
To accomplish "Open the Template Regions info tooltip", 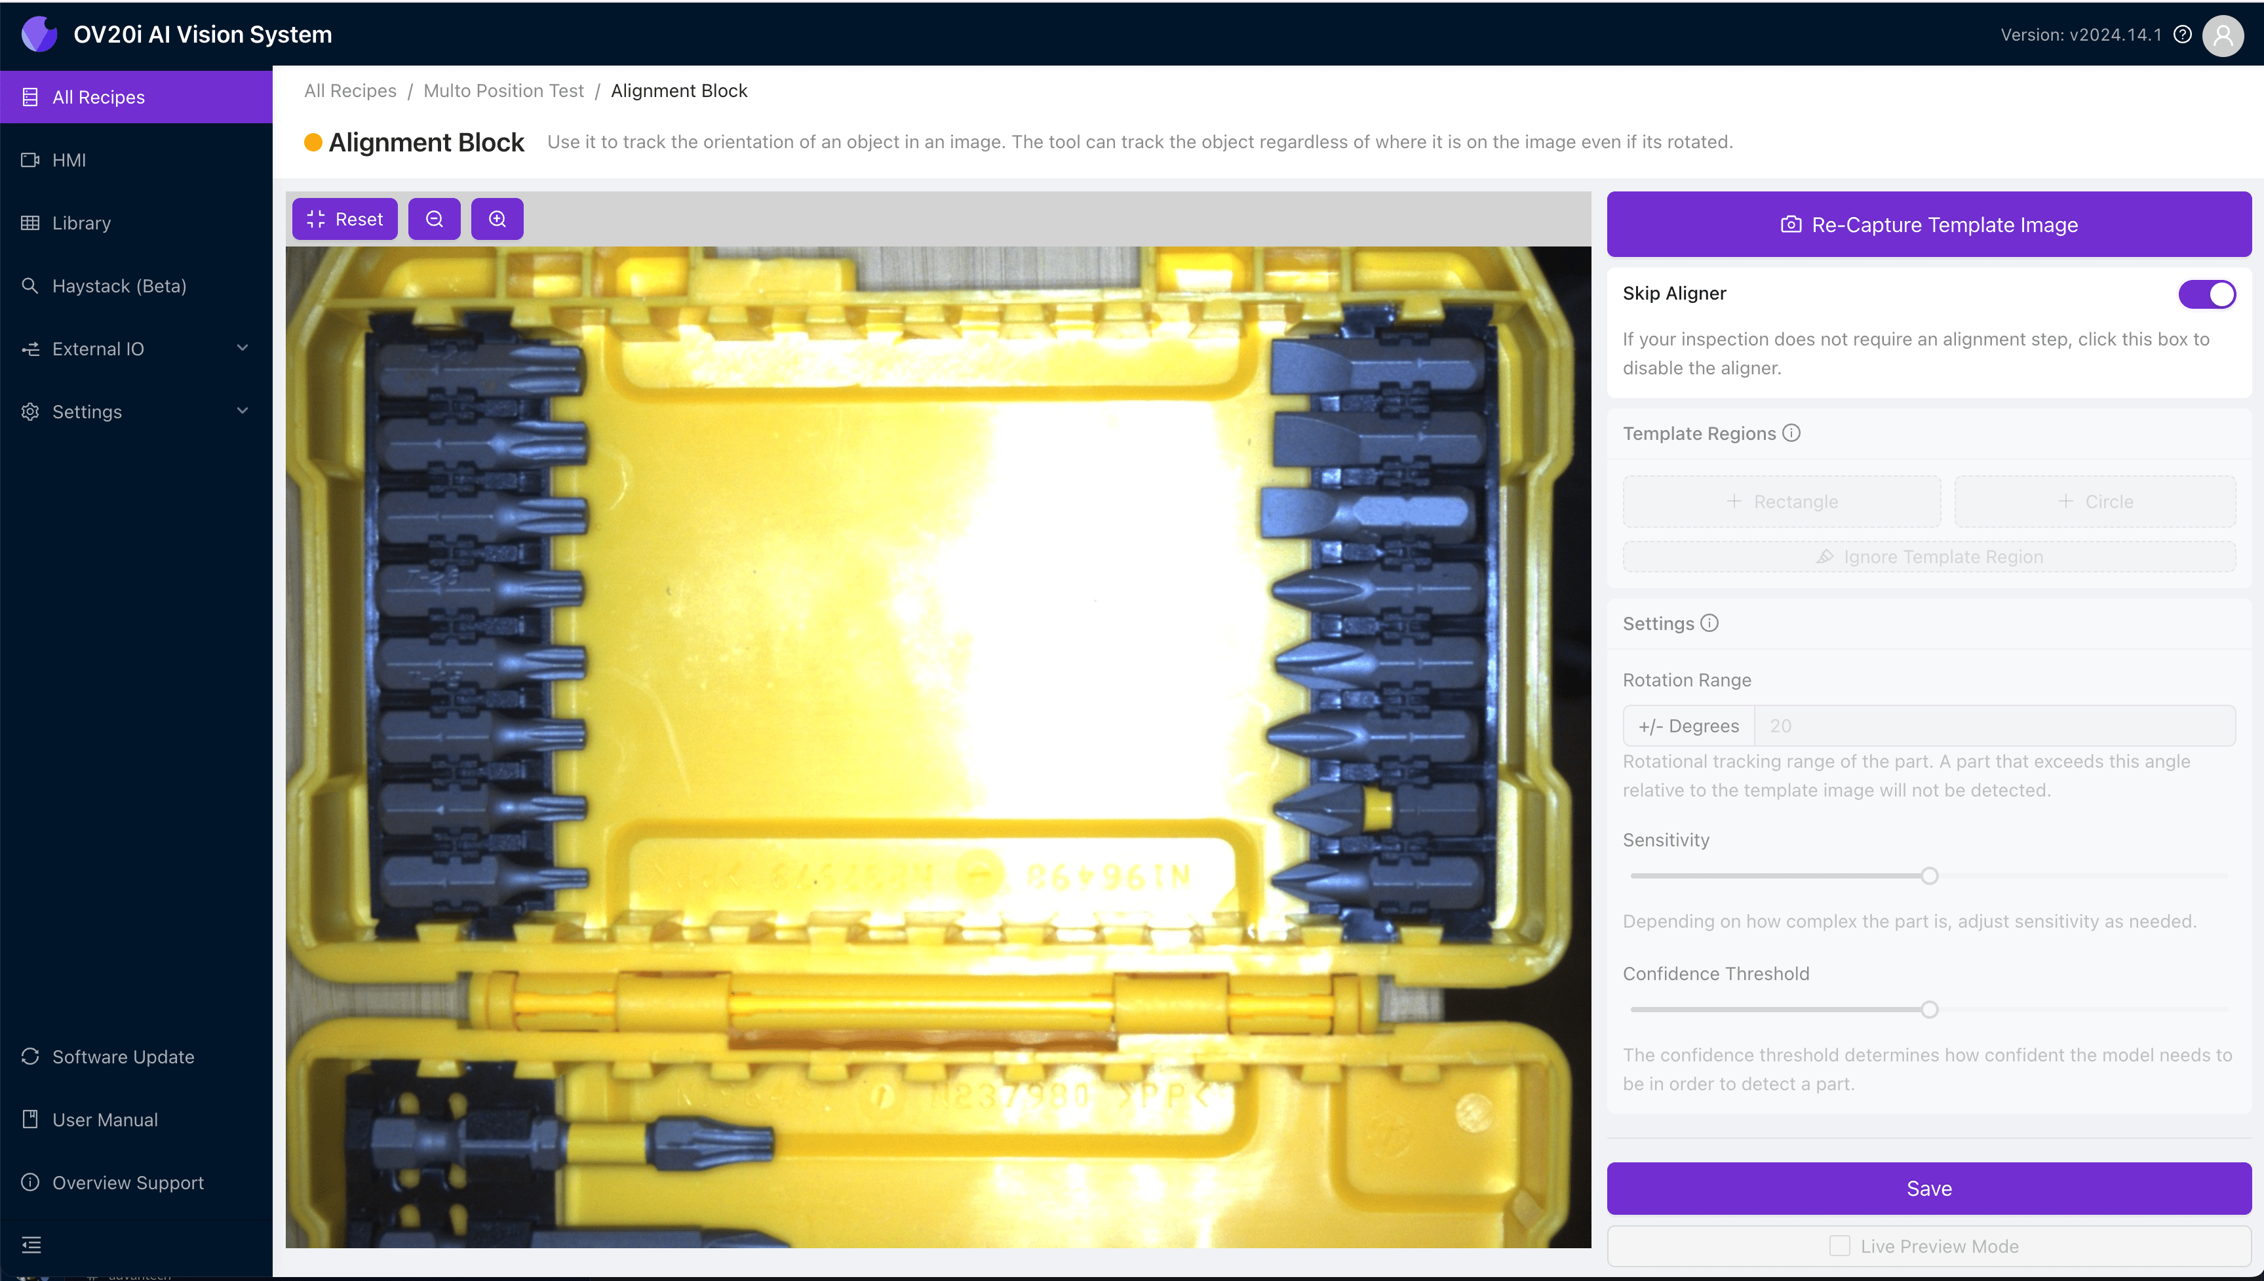I will coord(1793,433).
